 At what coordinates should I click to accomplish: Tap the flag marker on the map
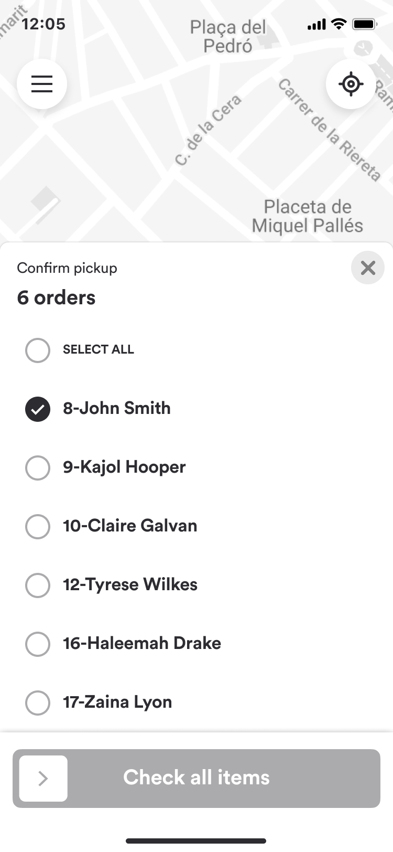[44, 204]
